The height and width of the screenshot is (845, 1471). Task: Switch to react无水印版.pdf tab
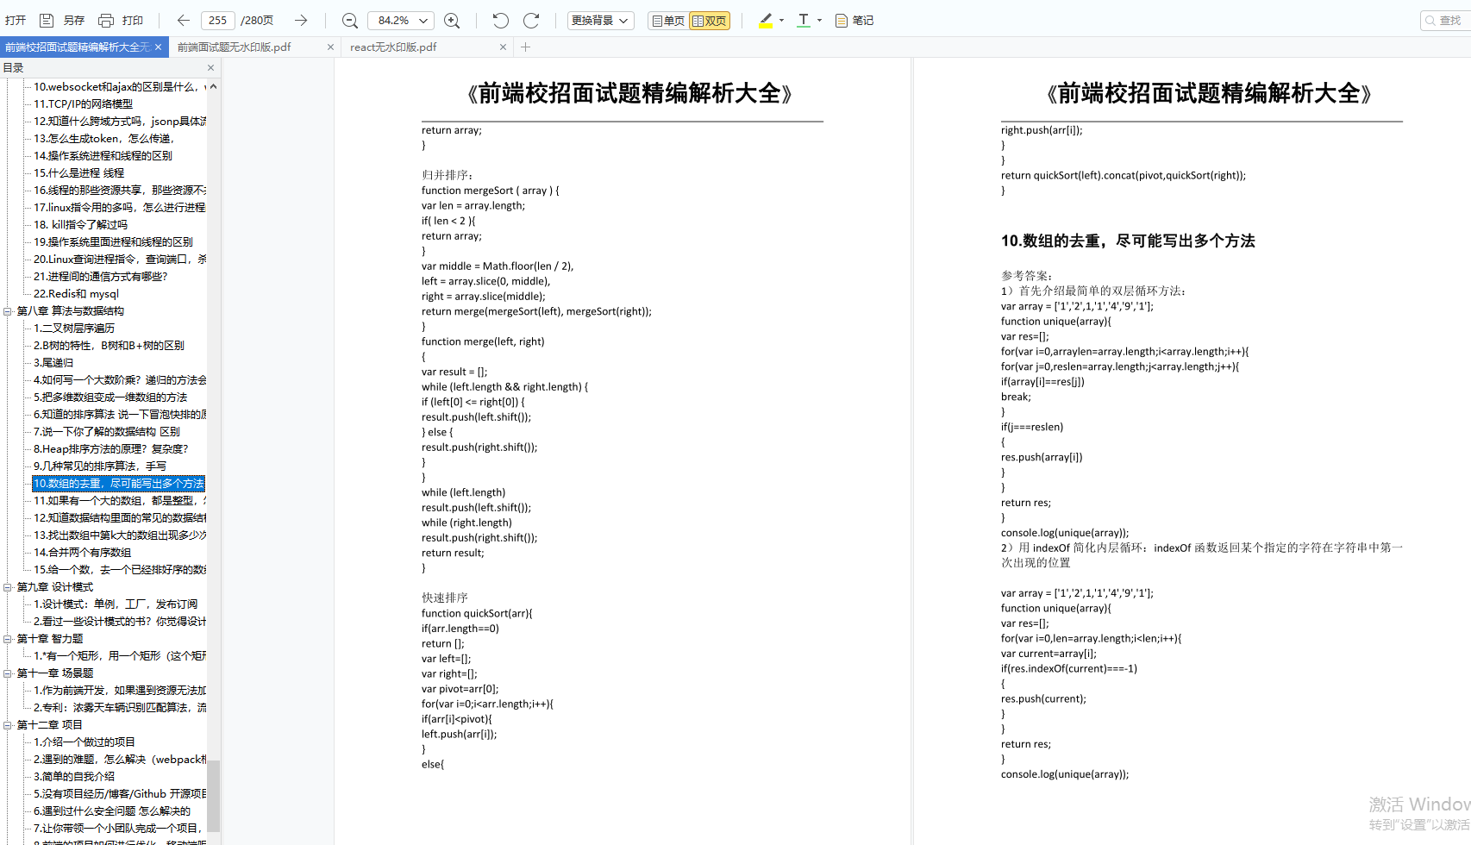click(393, 47)
